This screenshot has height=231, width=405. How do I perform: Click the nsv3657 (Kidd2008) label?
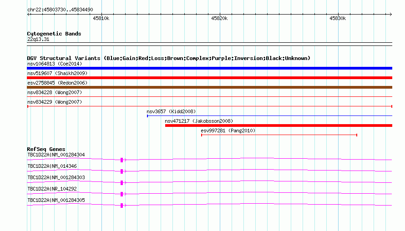click(171, 111)
